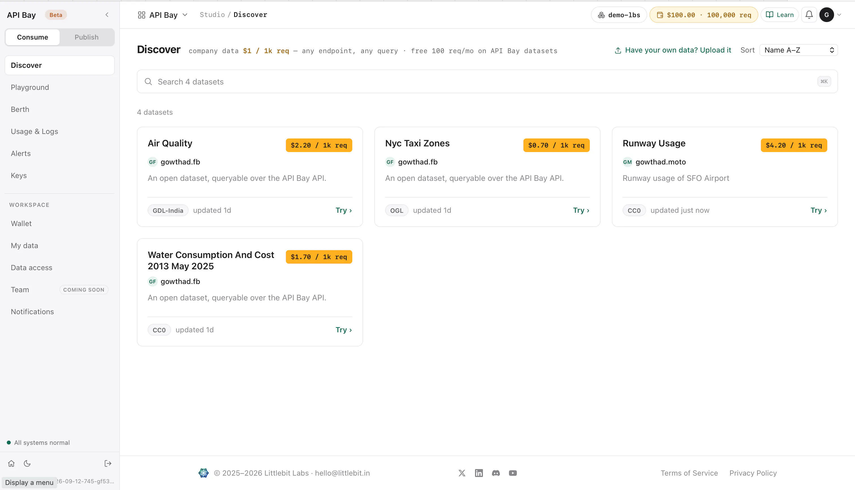The image size is (855, 490).
Task: Click the search magnifier icon
Action: [x=148, y=81]
